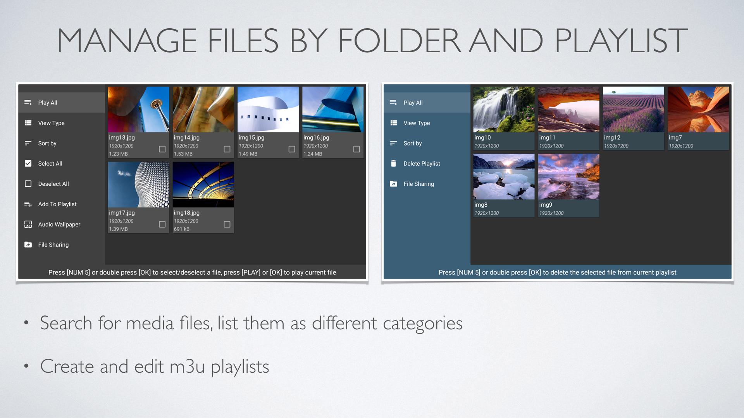
Task: Select the img9 sunset coast thumbnail
Action: 568,177
